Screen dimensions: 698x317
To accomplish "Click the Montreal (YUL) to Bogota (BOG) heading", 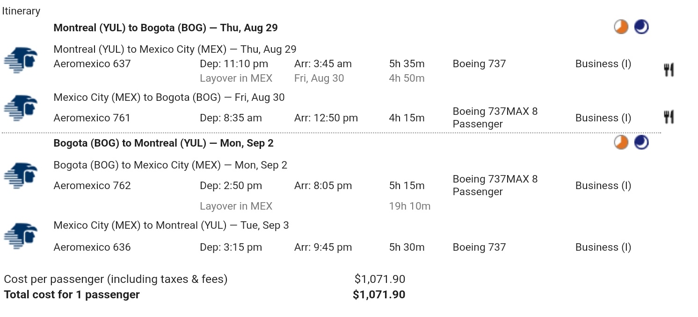I will pos(165,28).
